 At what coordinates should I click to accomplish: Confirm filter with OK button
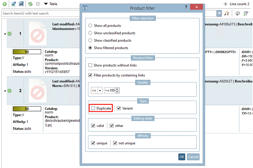click(x=182, y=157)
